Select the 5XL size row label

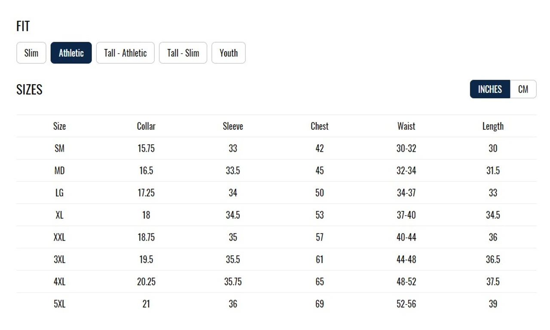click(59, 304)
